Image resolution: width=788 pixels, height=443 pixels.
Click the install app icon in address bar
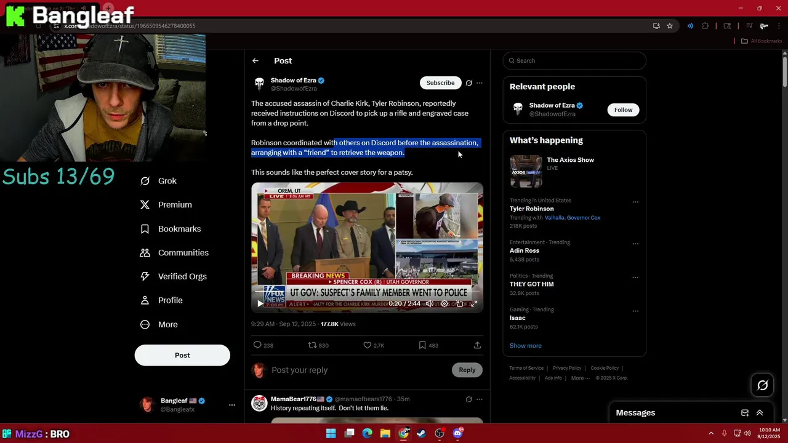tap(656, 26)
